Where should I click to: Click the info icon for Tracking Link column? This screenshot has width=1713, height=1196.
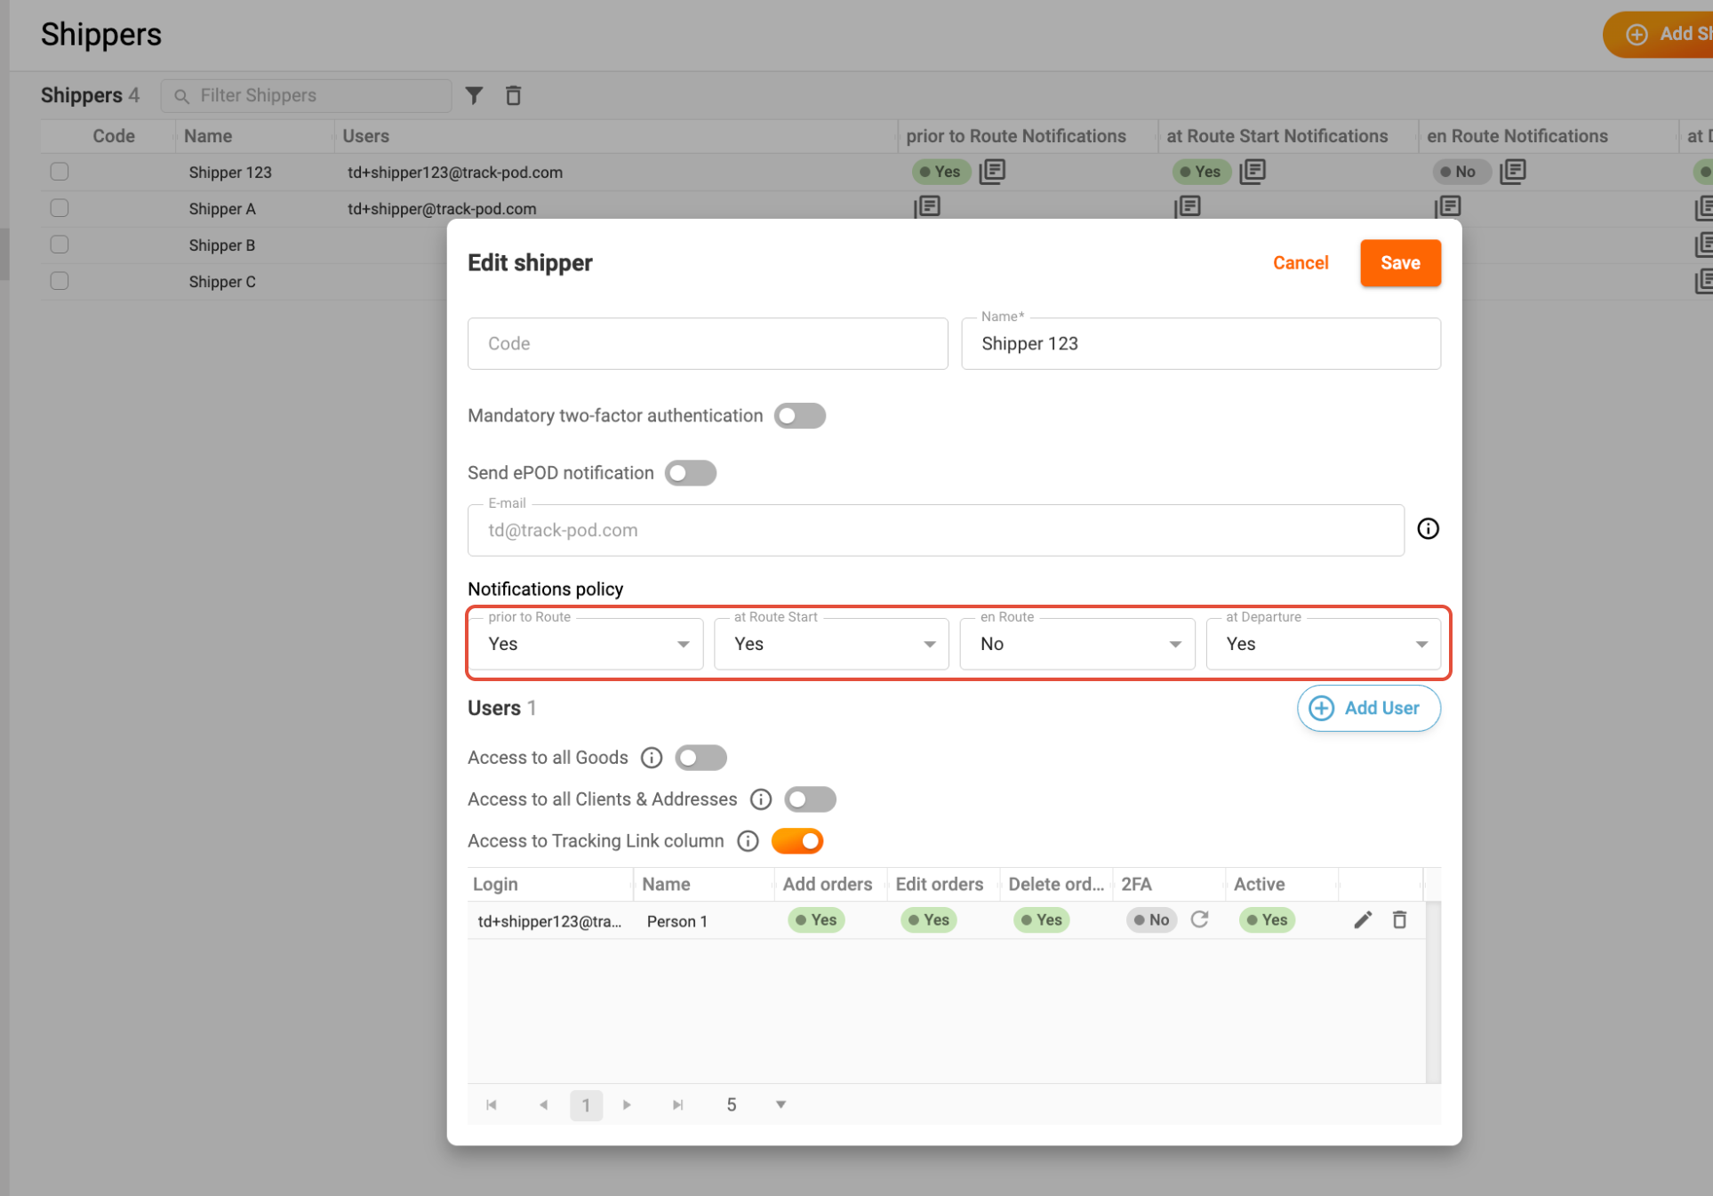pyautogui.click(x=748, y=841)
